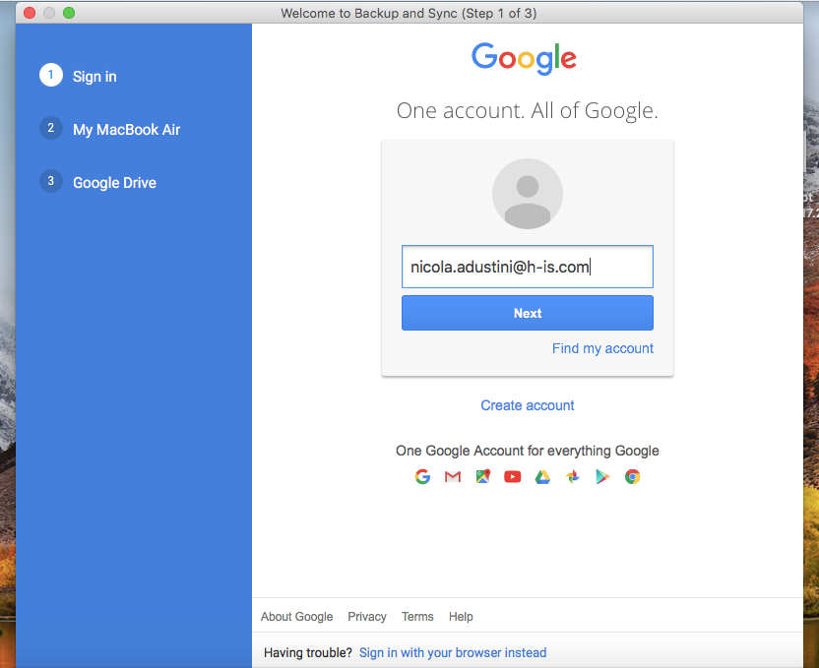Click the Google Drive icon

coord(542,477)
